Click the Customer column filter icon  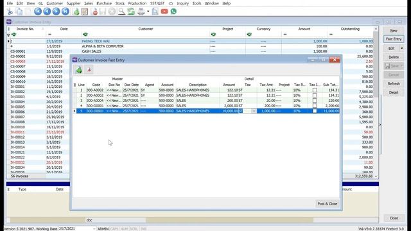tap(85, 34)
